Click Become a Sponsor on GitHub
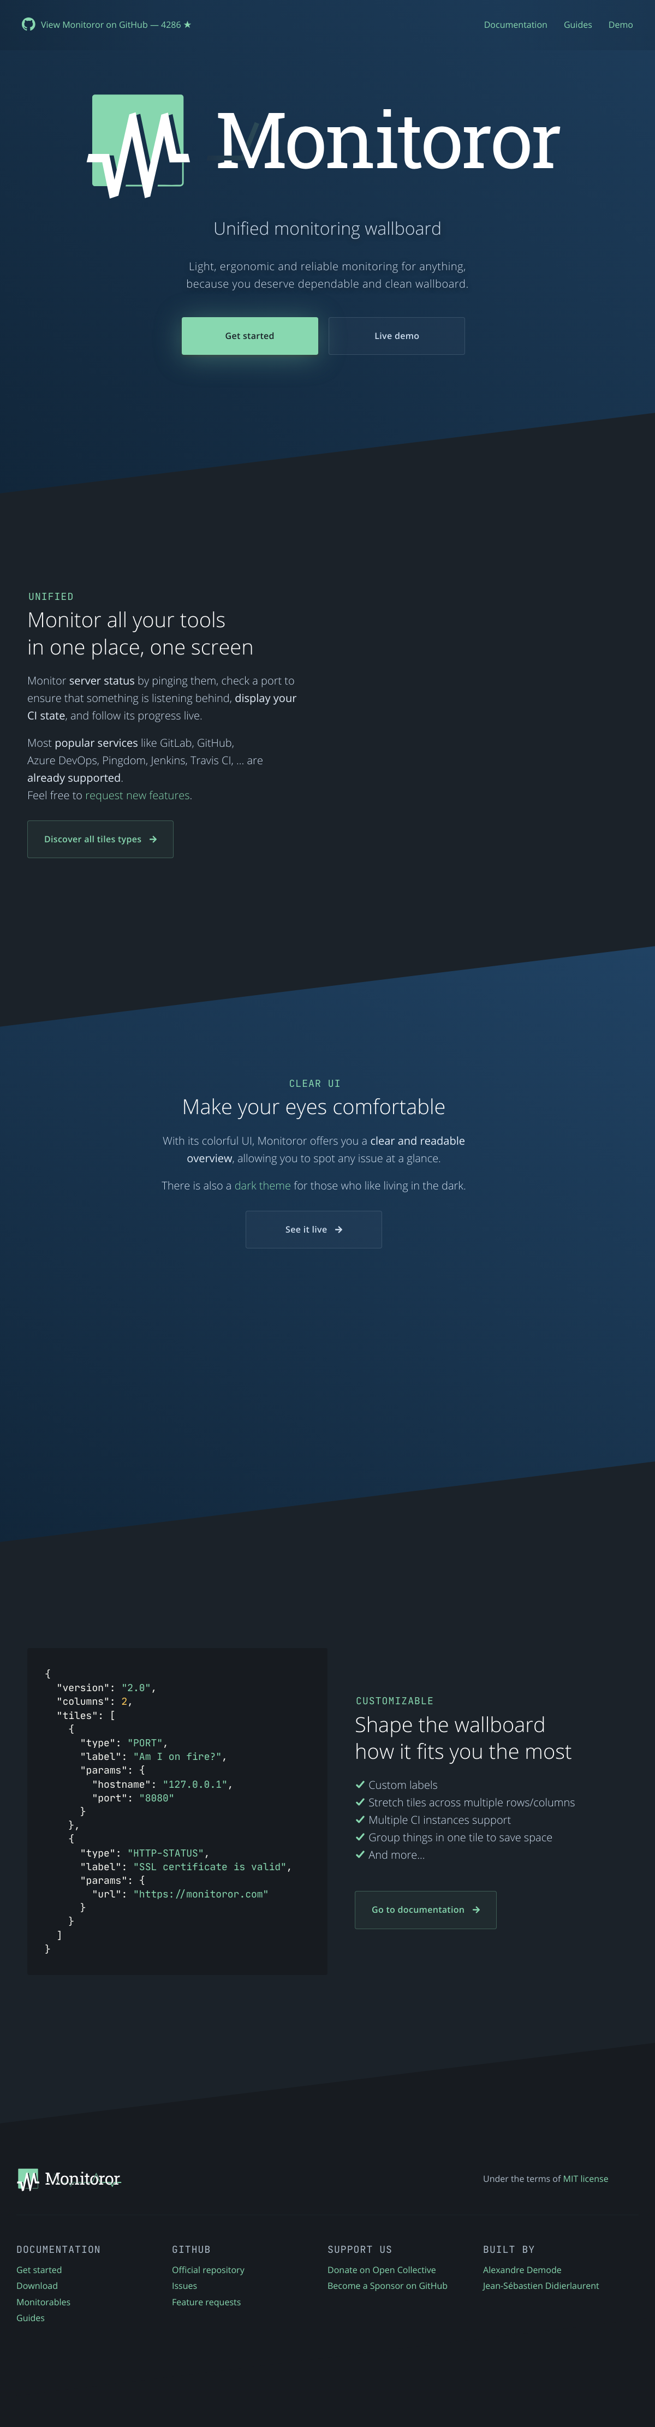This screenshot has width=655, height=2427. click(388, 2286)
